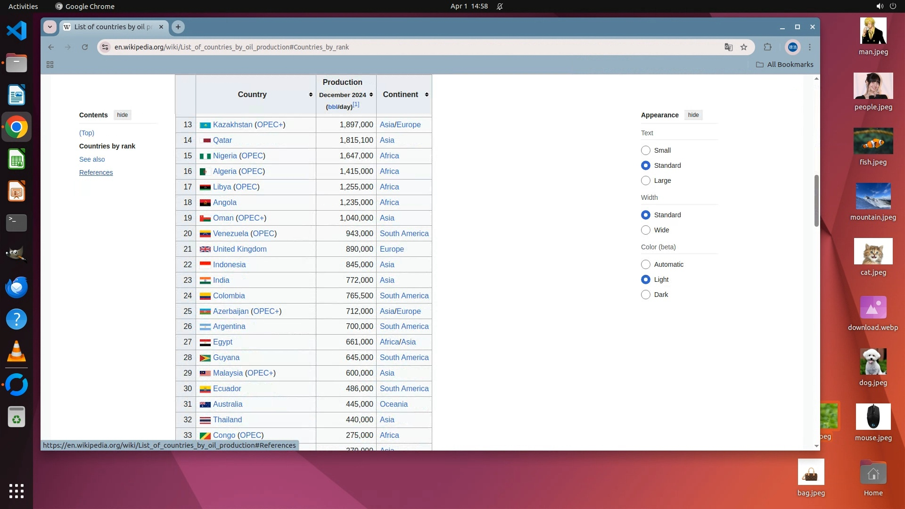Expand tab search dropdown chevron
905x509 pixels.
pos(50,27)
